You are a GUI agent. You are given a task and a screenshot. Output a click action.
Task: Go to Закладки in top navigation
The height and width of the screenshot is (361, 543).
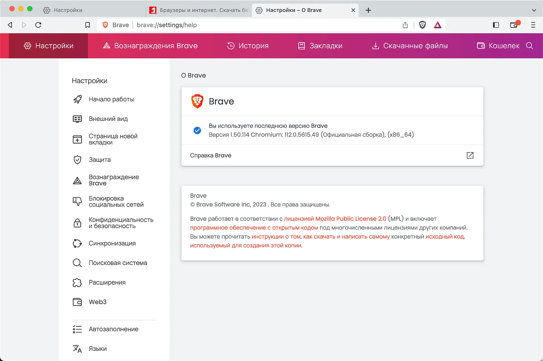point(320,46)
